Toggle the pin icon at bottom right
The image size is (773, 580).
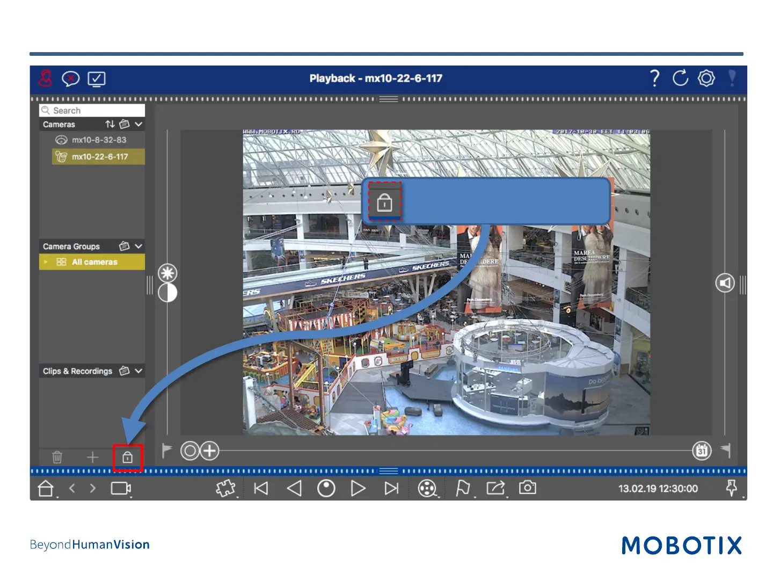point(731,488)
